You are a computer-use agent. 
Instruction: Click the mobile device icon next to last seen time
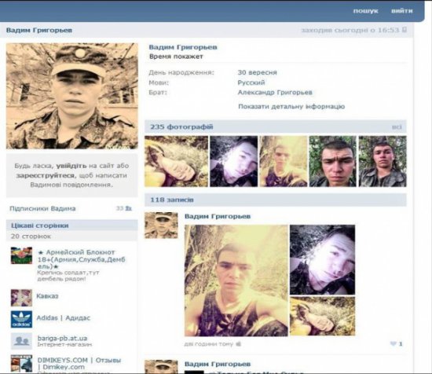[x=405, y=30]
